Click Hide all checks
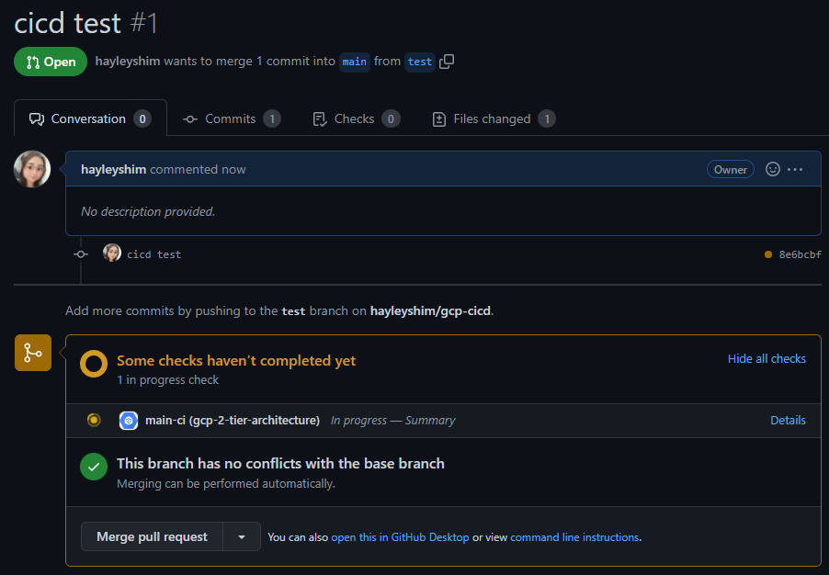The width and height of the screenshot is (829, 575). [x=767, y=359]
